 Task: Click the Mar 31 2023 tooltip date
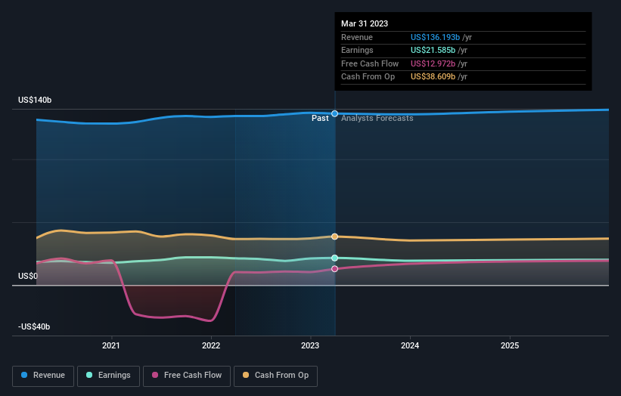tap(365, 23)
